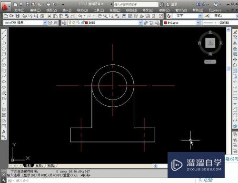238x183 pixels.
Task: Select the Multiline Text A tool
Action: coord(4,132)
